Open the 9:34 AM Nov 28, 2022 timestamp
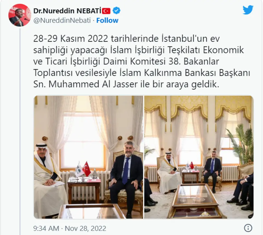Viewport: 263px width, 235px height. tap(70, 228)
